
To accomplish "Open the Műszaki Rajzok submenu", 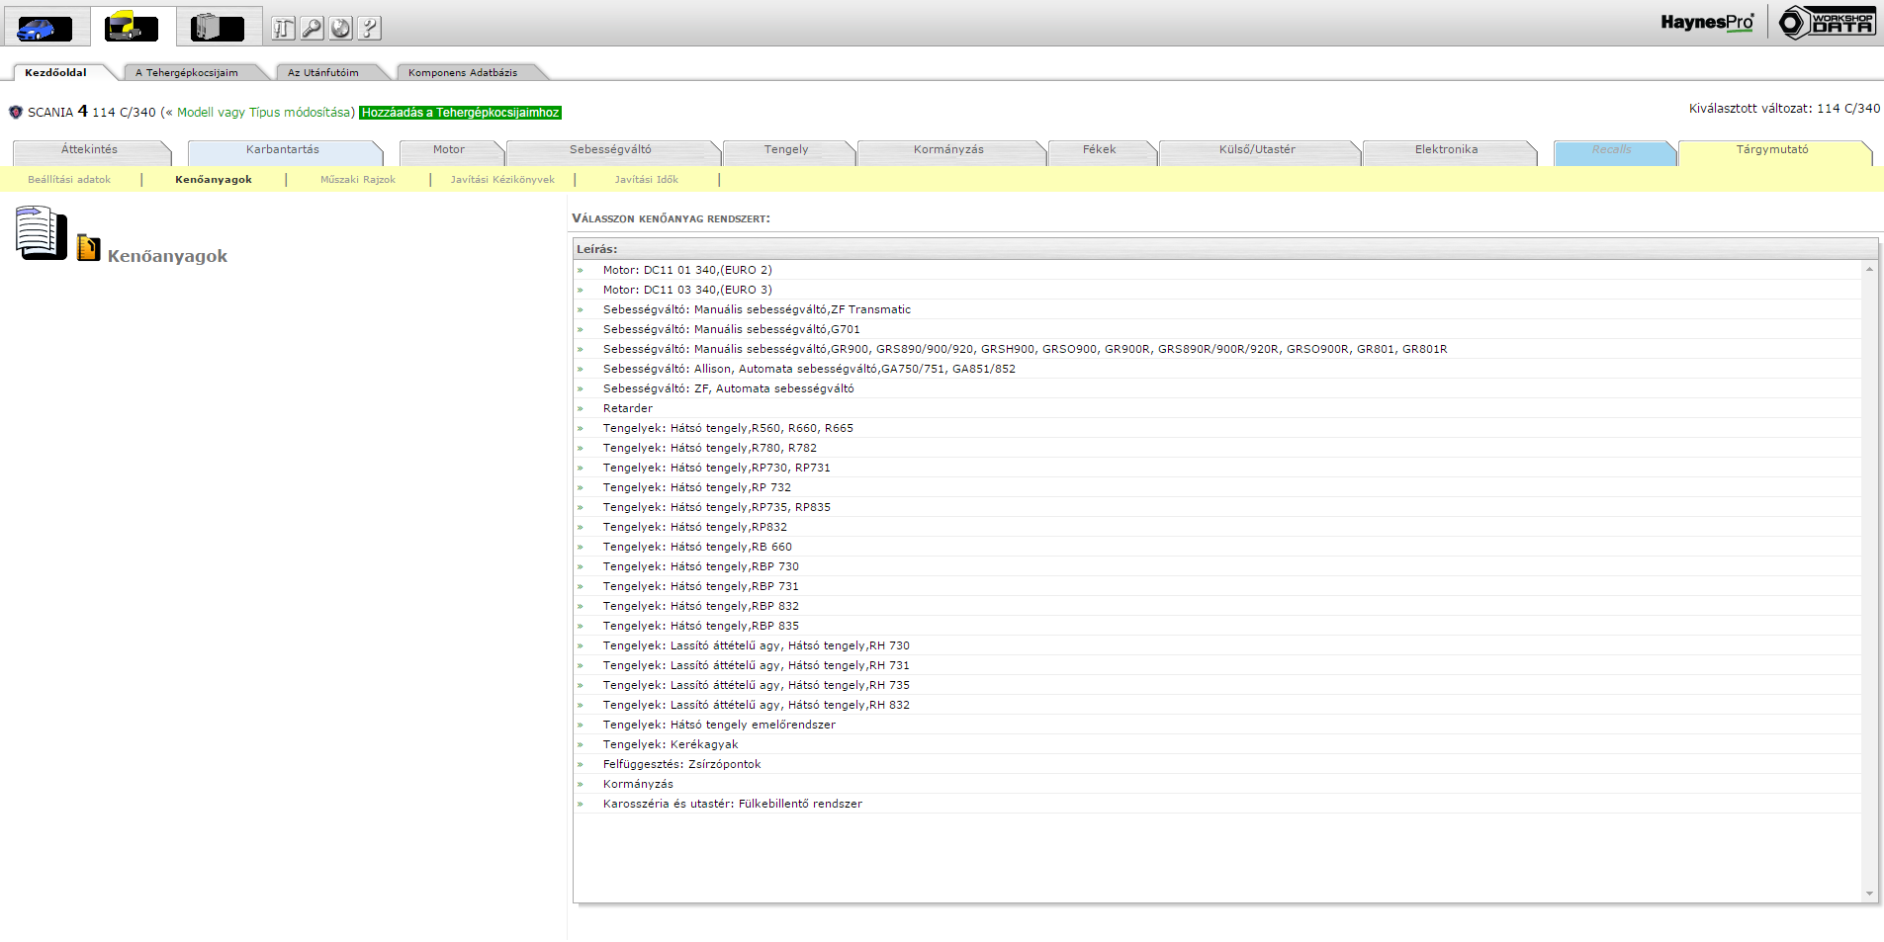I will (x=358, y=180).
